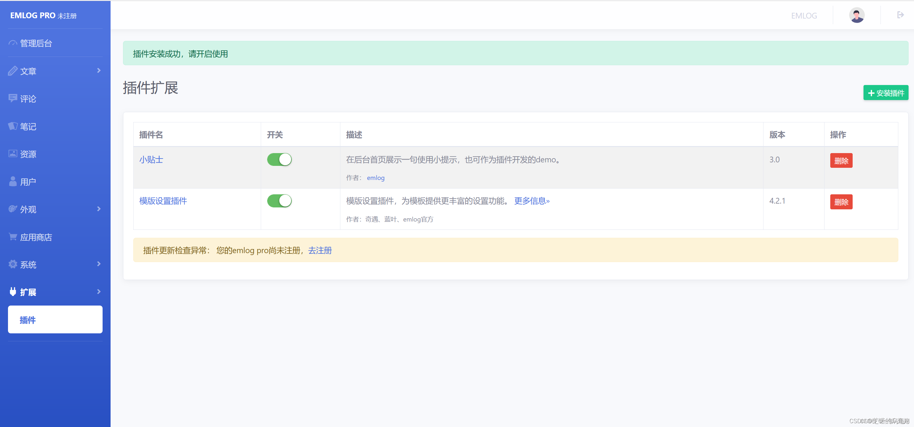This screenshot has height=427, width=914.
Task: Expand the 系统 submenu chevron
Action: click(x=99, y=264)
